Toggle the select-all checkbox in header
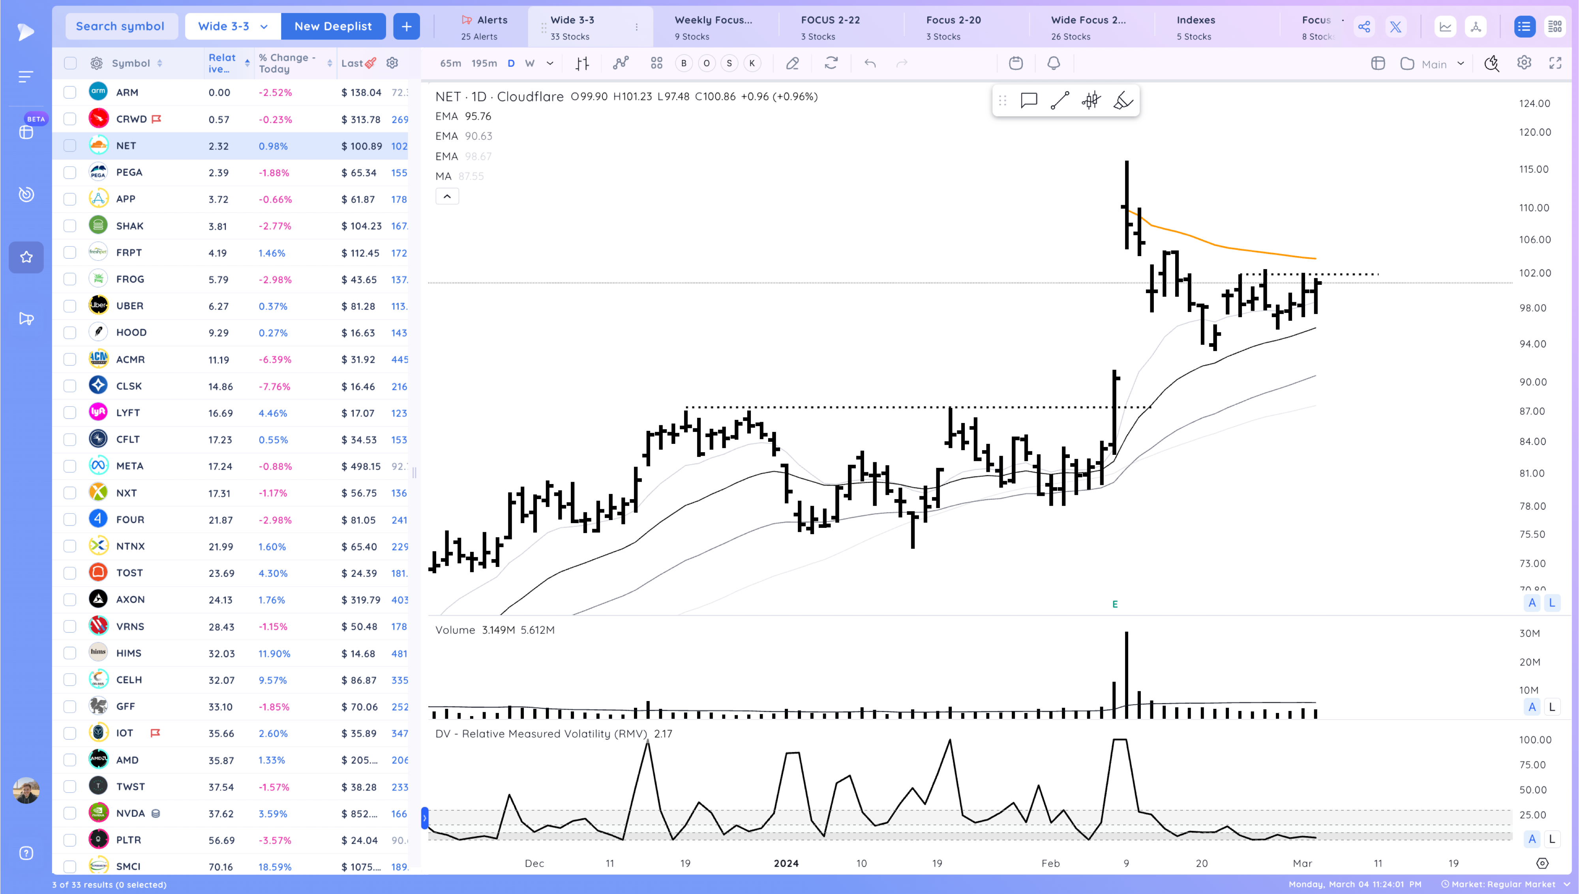 tap(70, 63)
